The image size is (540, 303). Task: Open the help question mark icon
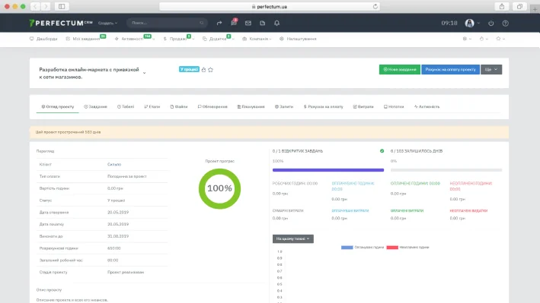(x=505, y=23)
